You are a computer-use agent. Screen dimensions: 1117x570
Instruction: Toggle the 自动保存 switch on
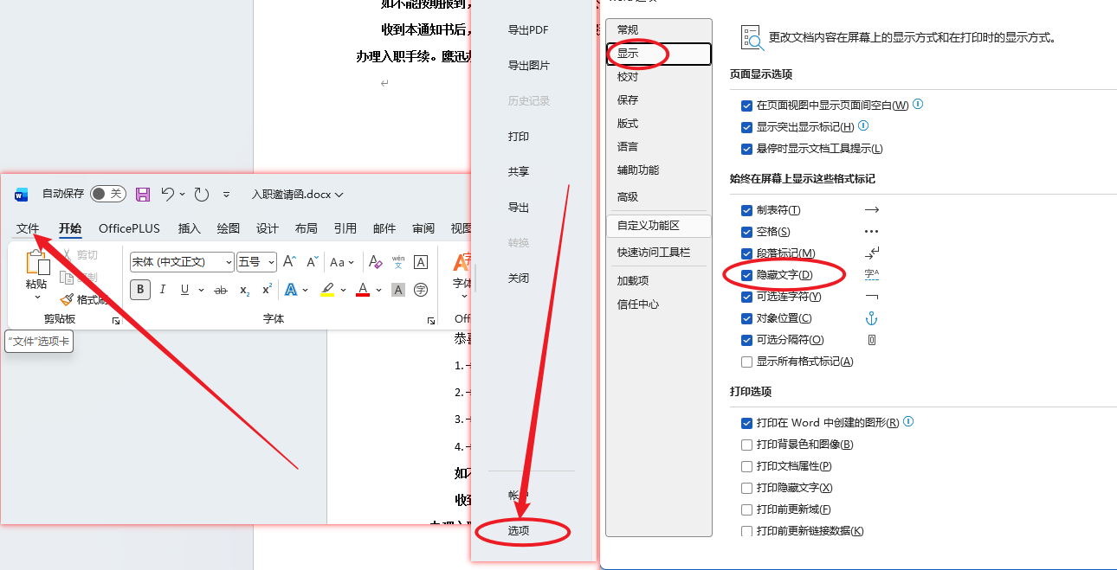click(x=107, y=194)
